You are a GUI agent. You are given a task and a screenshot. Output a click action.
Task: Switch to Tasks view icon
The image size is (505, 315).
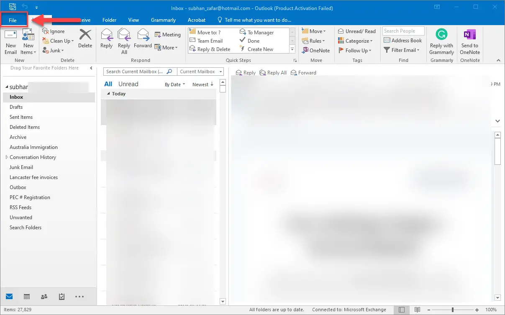62,297
